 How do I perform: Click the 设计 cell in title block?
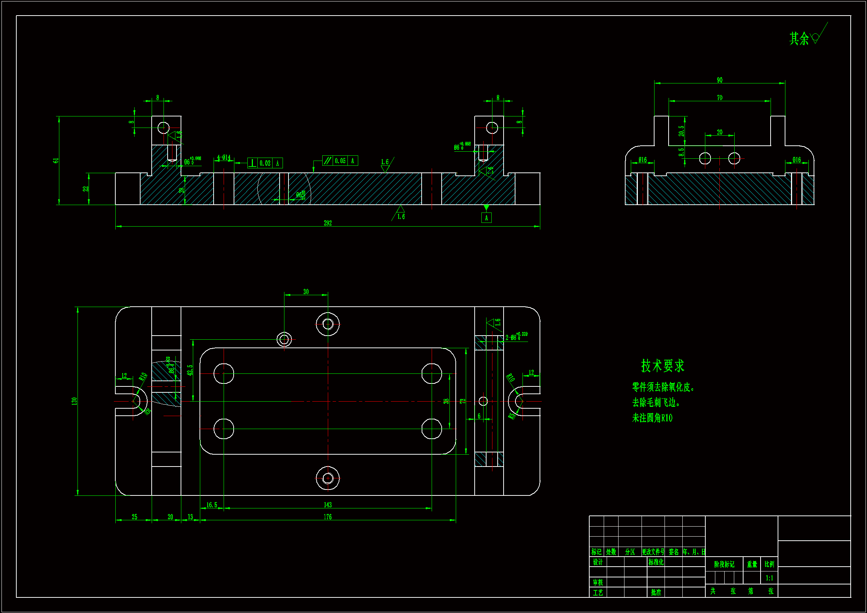[598, 562]
